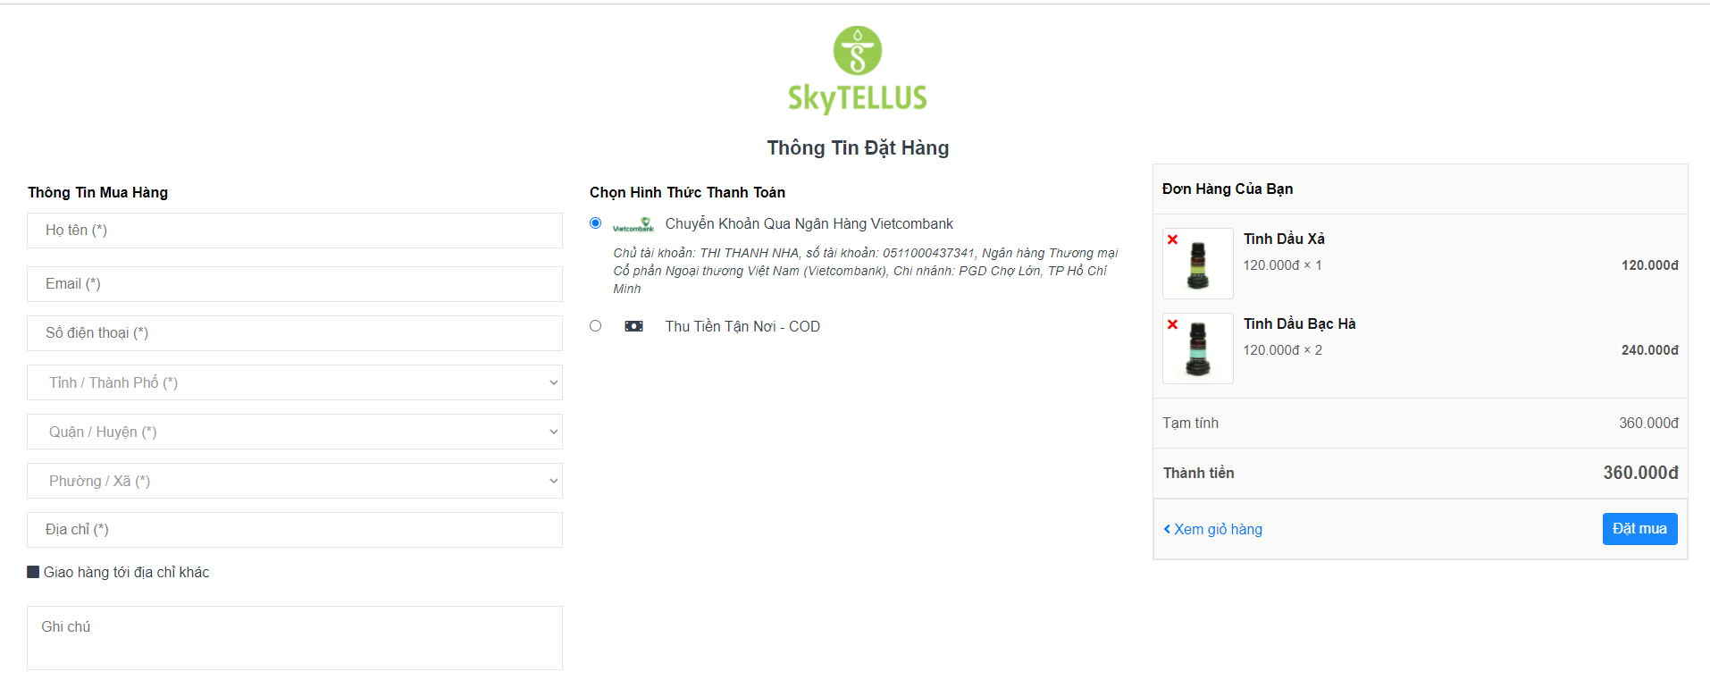Select Vietcombank bank transfer radio option
The image size is (1710, 680).
pyautogui.click(x=595, y=223)
